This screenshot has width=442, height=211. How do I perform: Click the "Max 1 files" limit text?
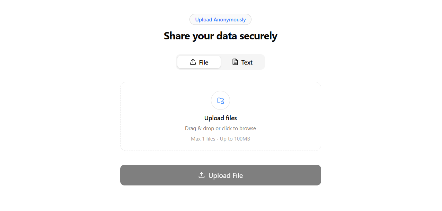tap(203, 139)
